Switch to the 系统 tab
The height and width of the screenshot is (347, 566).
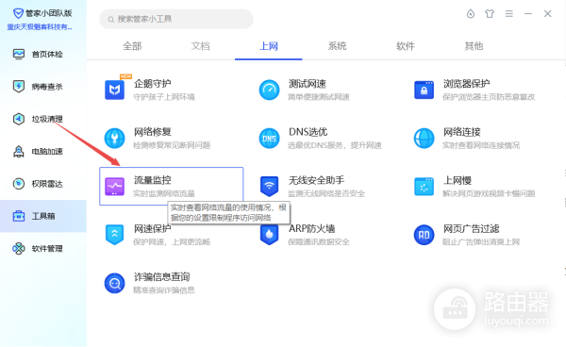[x=337, y=46]
